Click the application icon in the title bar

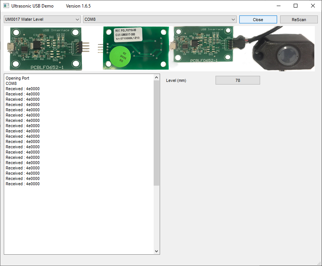point(6,6)
